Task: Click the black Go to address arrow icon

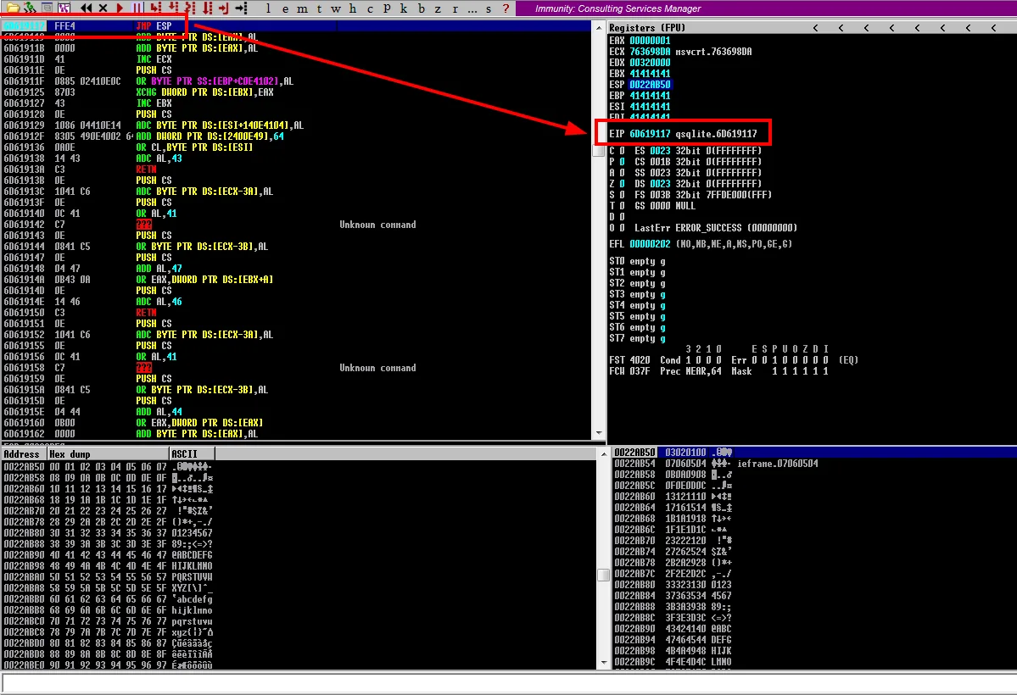Action: click(x=241, y=8)
